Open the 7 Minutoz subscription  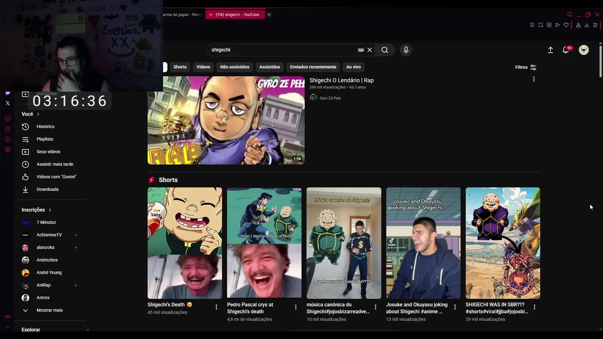click(x=46, y=222)
